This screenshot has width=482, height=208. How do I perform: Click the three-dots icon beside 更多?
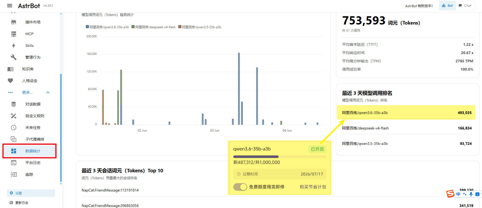tap(10, 92)
